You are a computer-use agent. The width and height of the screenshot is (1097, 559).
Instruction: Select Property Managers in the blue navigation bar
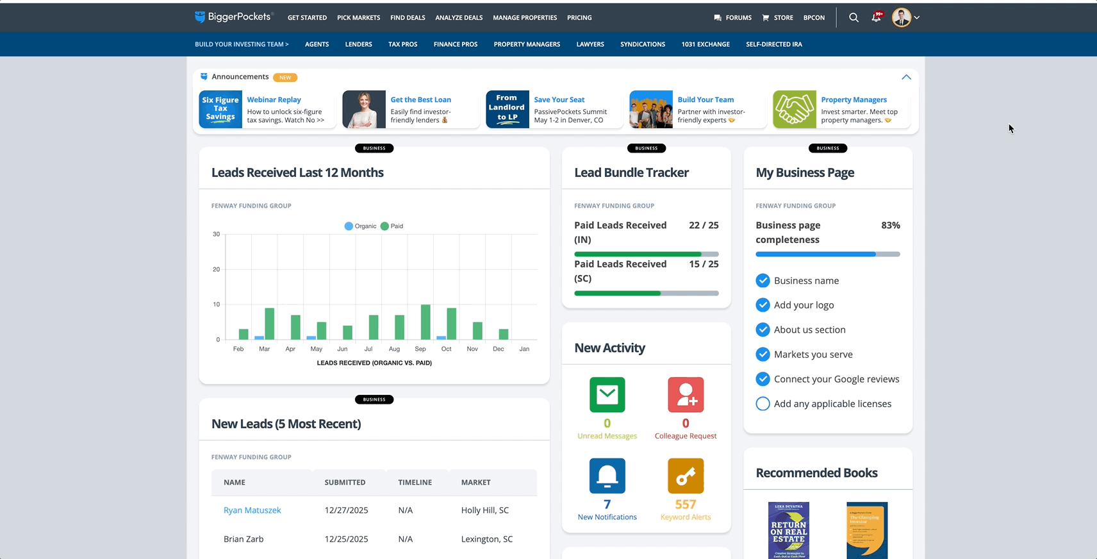click(527, 44)
